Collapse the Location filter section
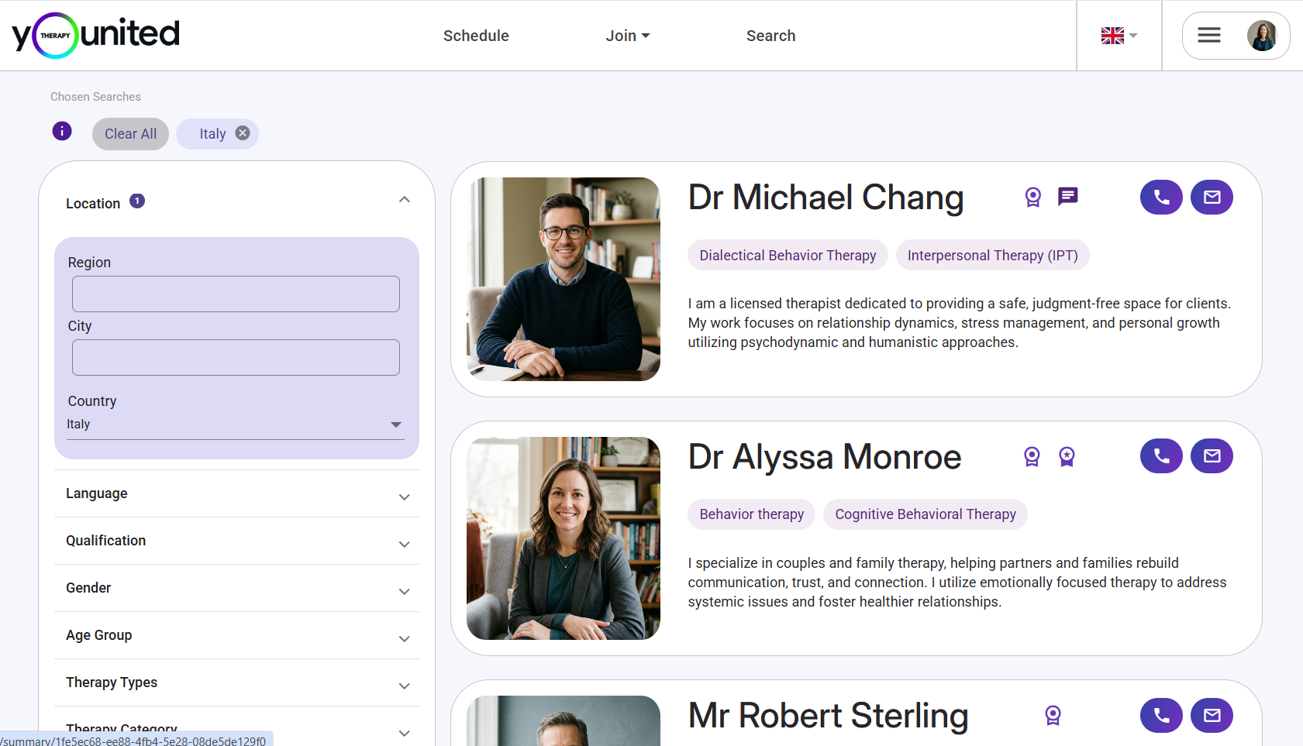 [x=404, y=199]
